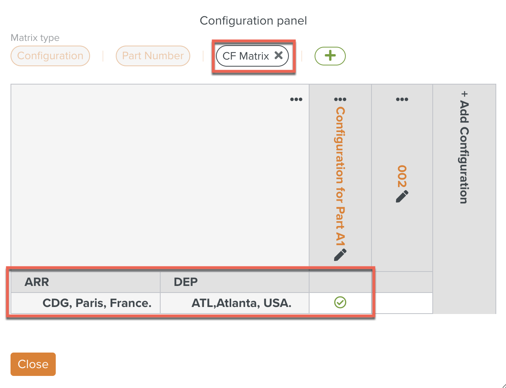Open three-dot menu in the empty header cell
The image size is (506, 388).
296,99
